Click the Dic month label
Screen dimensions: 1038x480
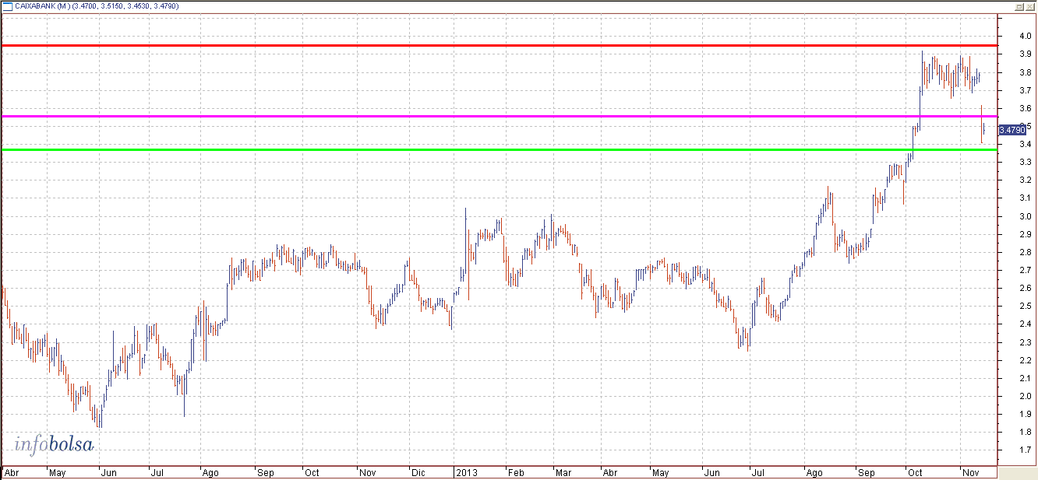418,472
